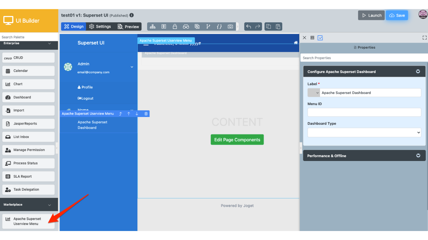428x240 pixels.
Task: Delete the selected menu using trash icon
Action: (x=146, y=114)
